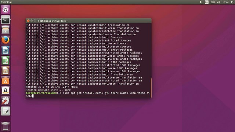Viewport: 235px width, 132px height.
Task: Click 'Reading package lists... Done' line
Action: coord(48,90)
